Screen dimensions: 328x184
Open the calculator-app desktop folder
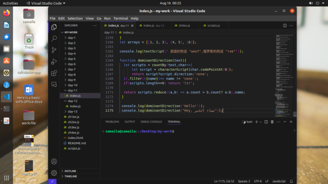click(29, 67)
